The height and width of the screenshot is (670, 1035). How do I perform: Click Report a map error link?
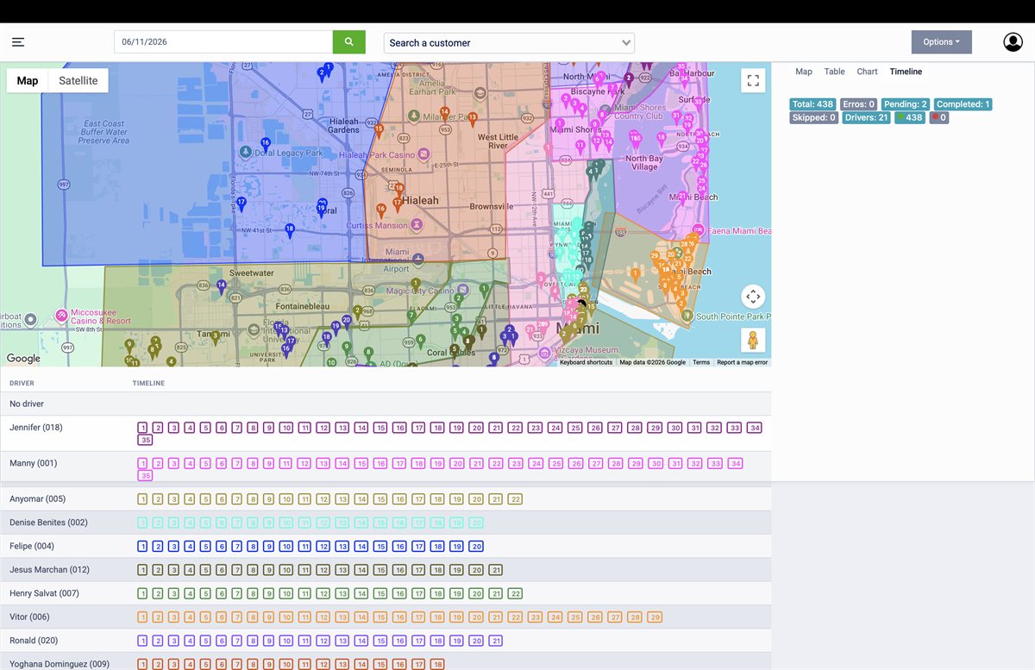point(742,362)
